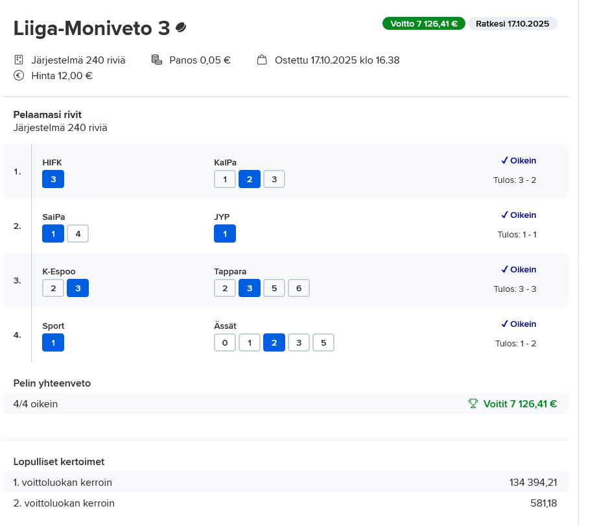Image resolution: width=597 pixels, height=526 pixels.
Task: Toggle HIFK score 3 selection
Action: pos(53,179)
